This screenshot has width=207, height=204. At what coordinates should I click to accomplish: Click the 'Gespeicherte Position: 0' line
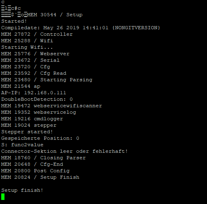point(40,138)
